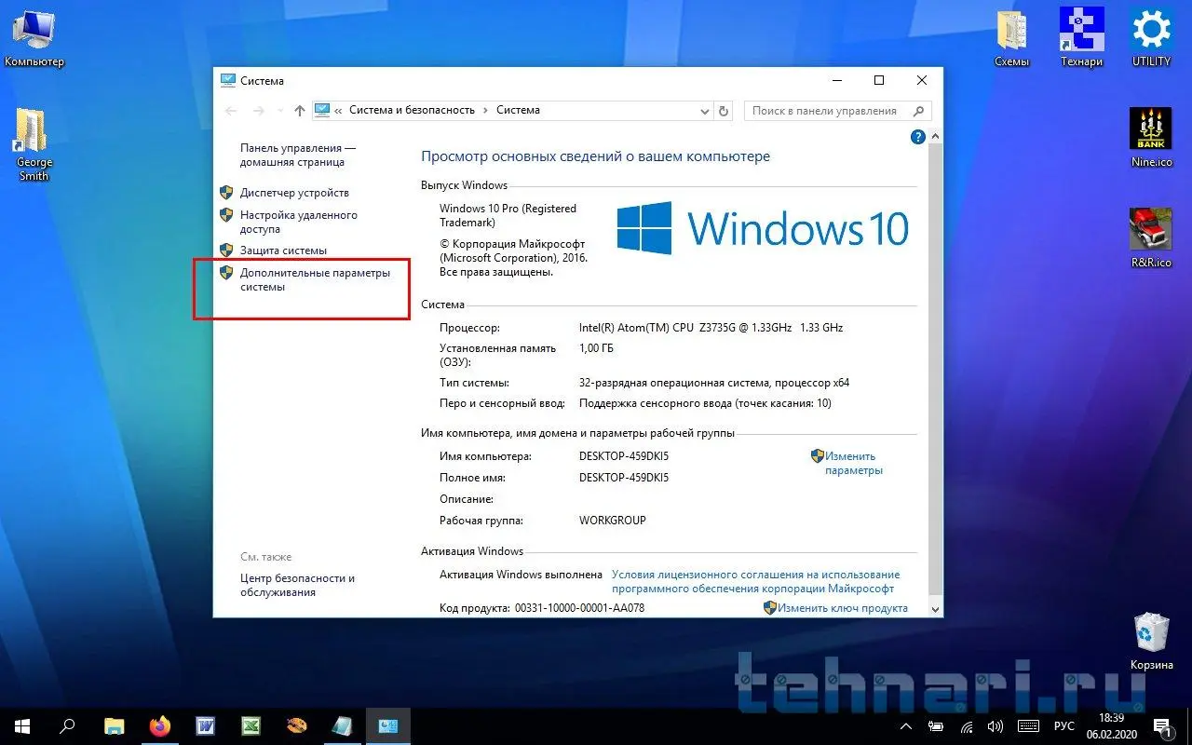Image resolution: width=1192 pixels, height=745 pixels.
Task: Open Excel from the taskbar
Action: pos(251,726)
